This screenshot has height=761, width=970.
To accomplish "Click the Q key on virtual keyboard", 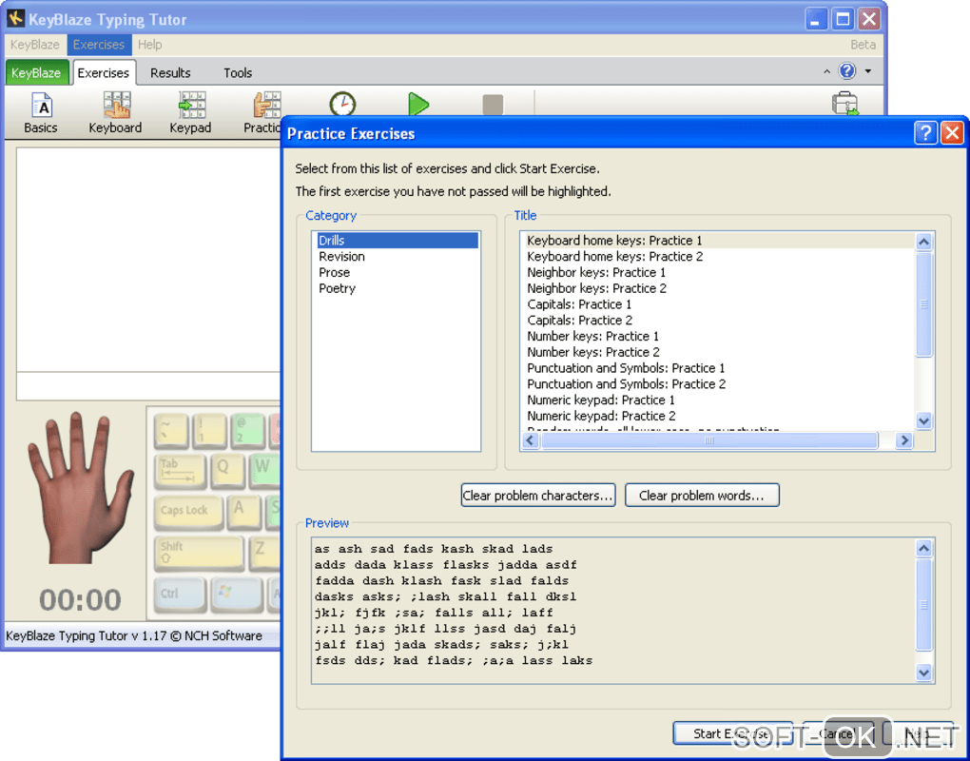I will 226,470.
